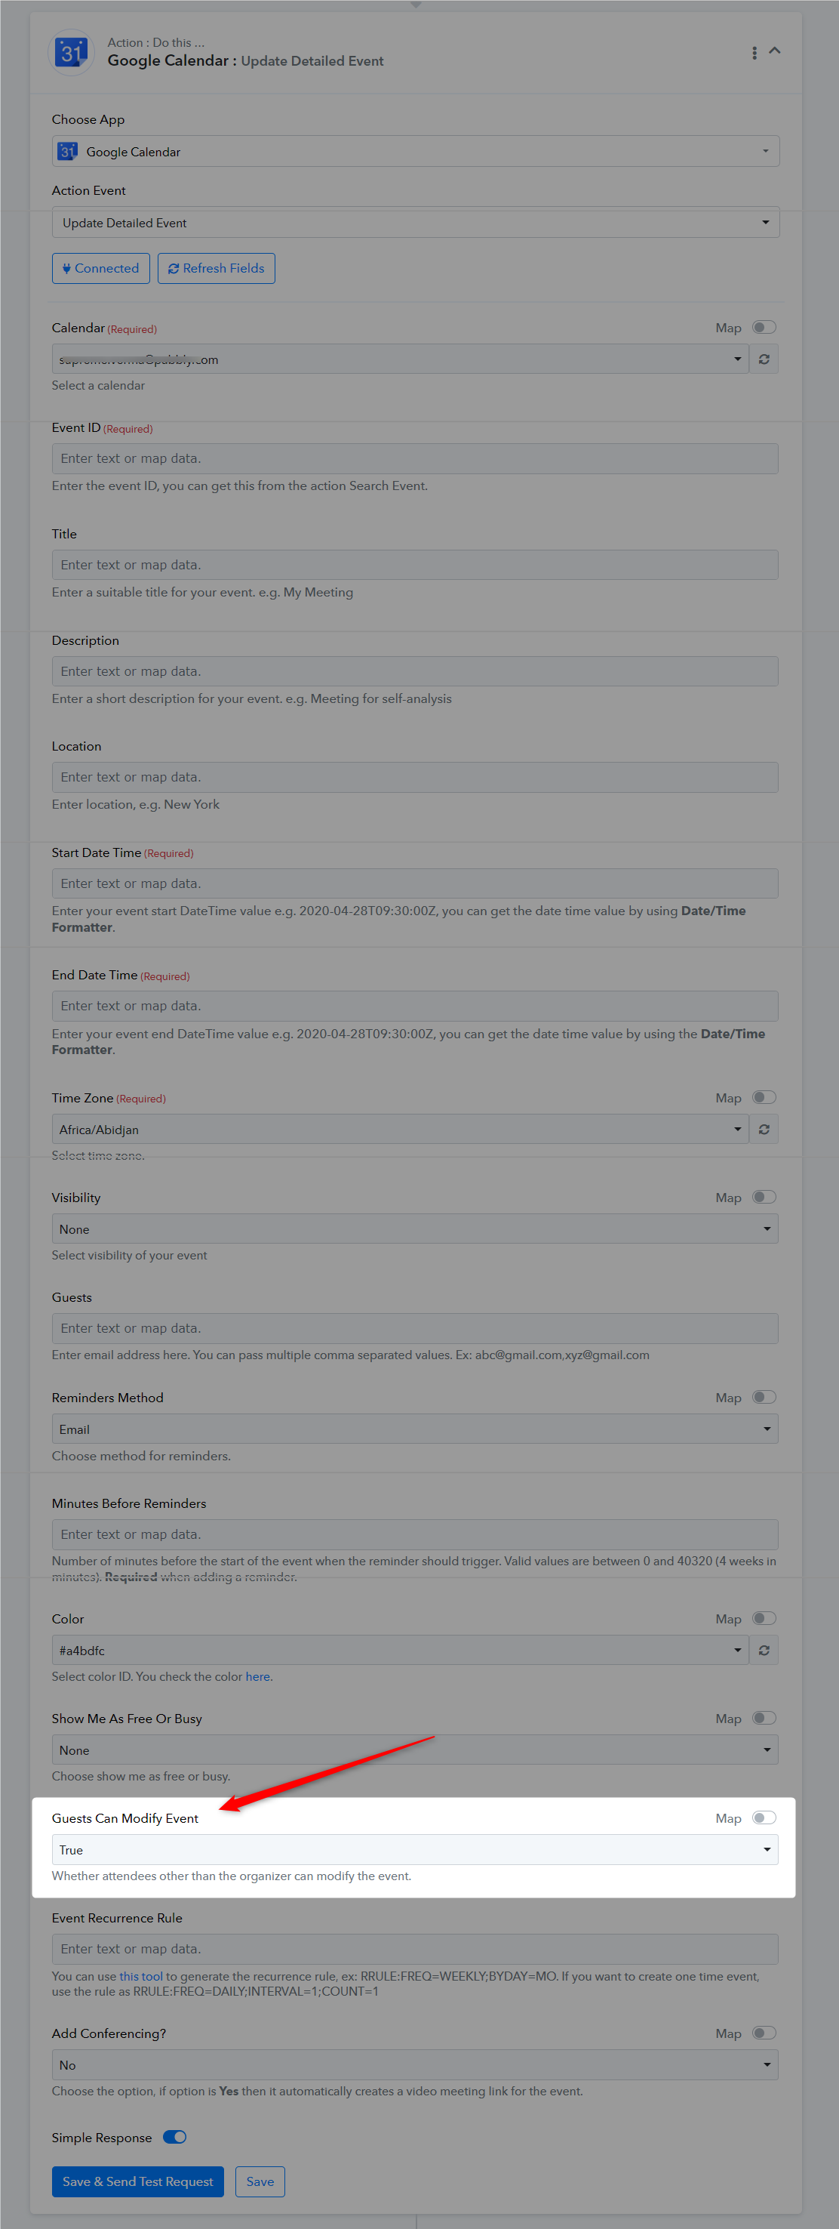Click Save & Send Test Request
Screen dimensions: 839x2229
click(137, 2181)
